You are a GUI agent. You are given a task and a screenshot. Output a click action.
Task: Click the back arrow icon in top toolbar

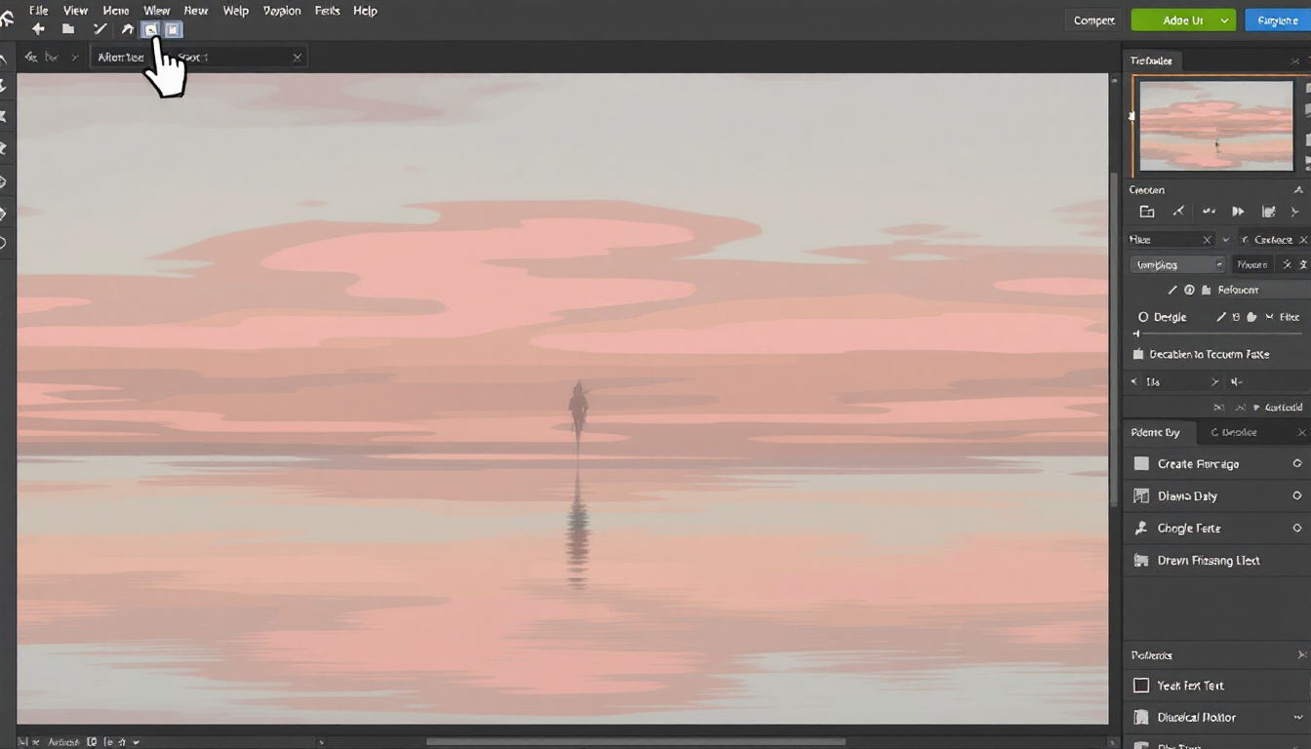38,30
